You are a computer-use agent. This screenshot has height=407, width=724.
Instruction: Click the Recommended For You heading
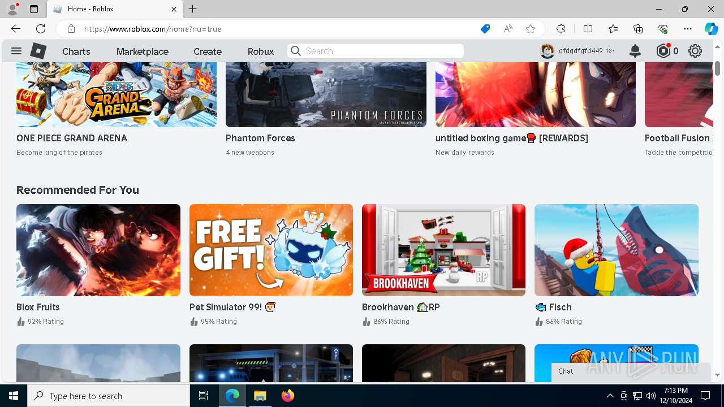(x=77, y=190)
